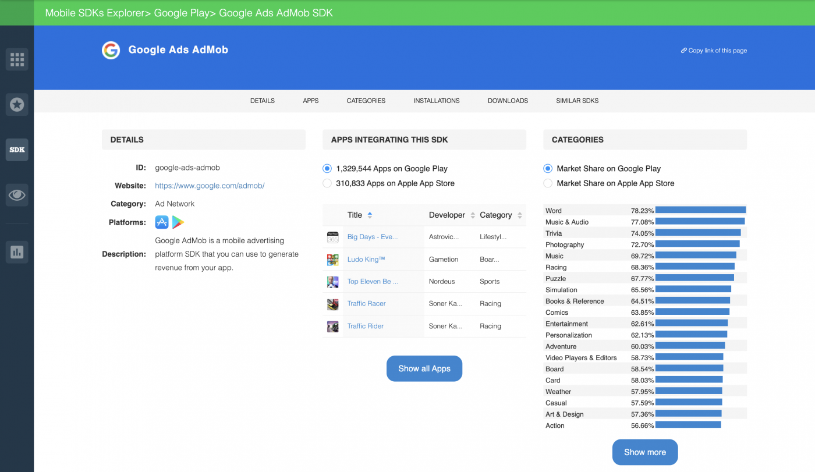Select the star favorites icon in sidebar

[x=17, y=104]
